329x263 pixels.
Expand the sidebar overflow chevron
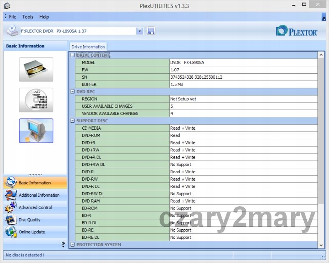click(x=63, y=244)
